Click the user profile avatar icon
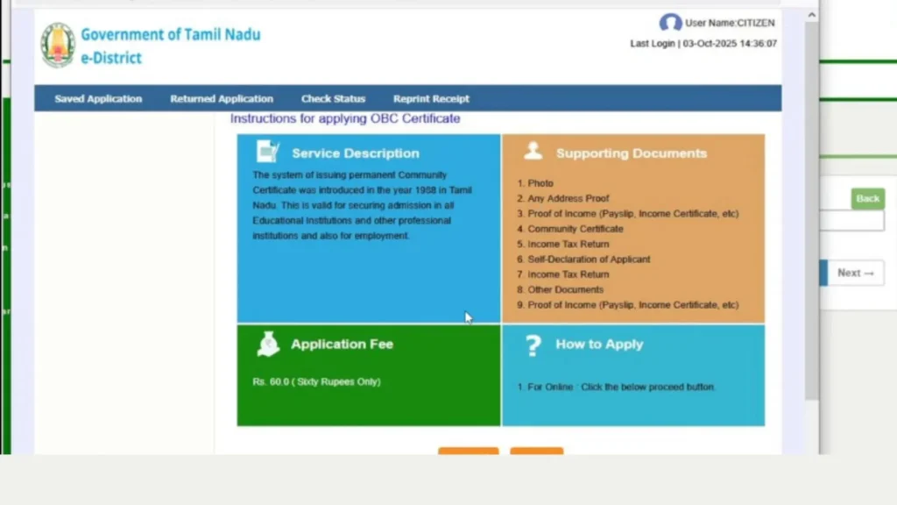The width and height of the screenshot is (897, 505). [670, 23]
